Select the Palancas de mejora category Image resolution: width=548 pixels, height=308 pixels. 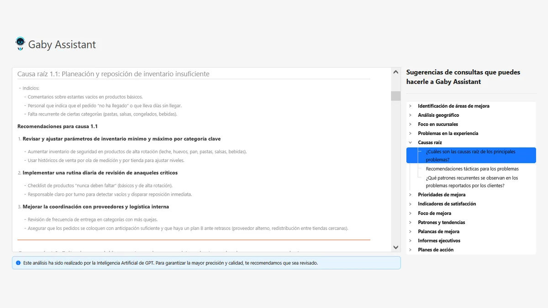pyautogui.click(x=438, y=231)
